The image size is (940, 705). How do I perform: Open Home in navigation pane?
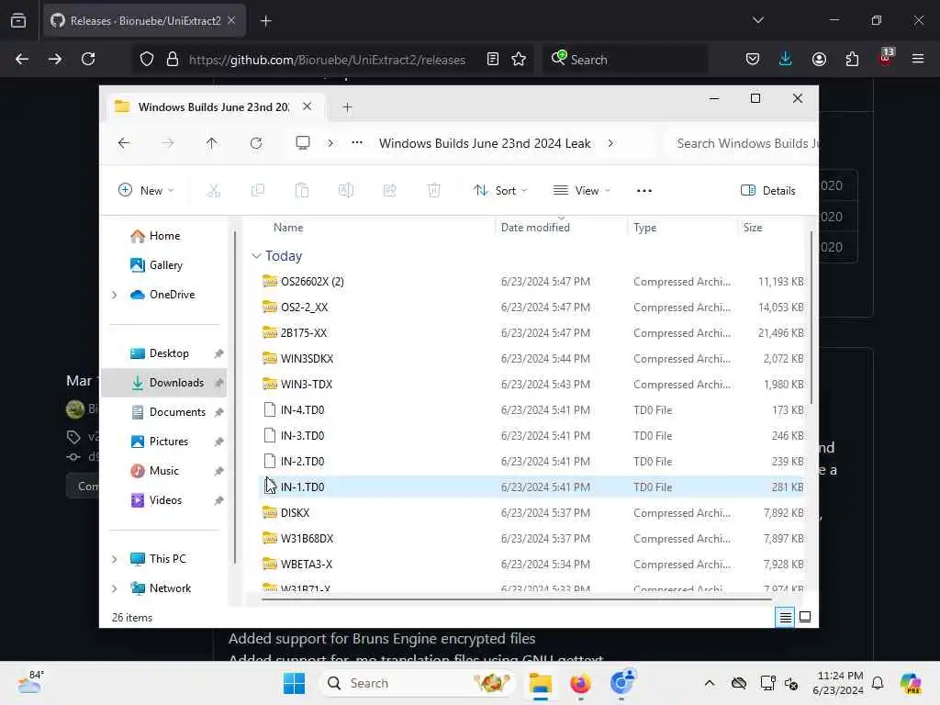164,236
